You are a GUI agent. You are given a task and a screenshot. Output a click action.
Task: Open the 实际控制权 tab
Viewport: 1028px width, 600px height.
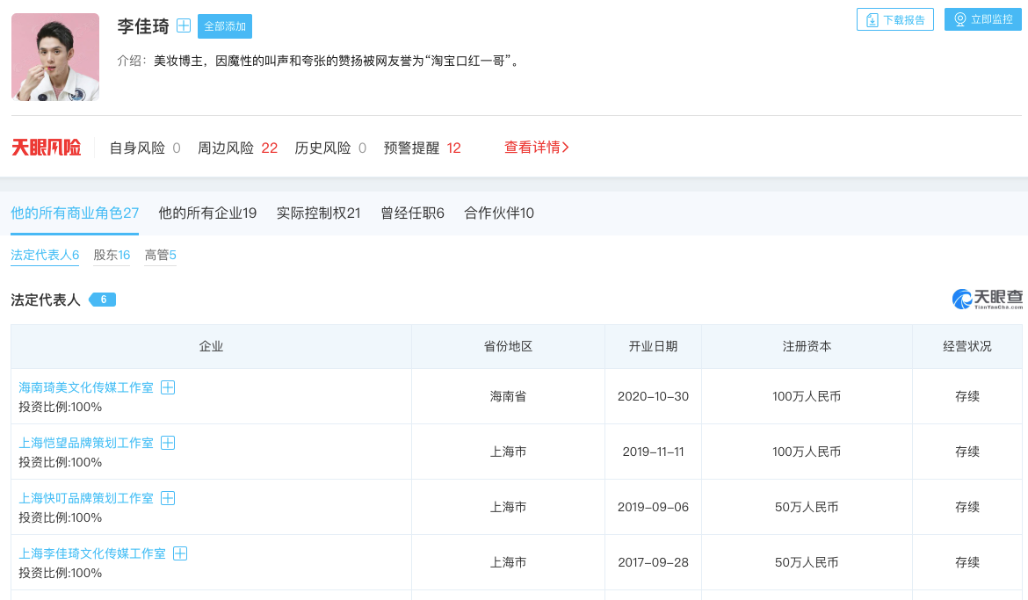[318, 213]
